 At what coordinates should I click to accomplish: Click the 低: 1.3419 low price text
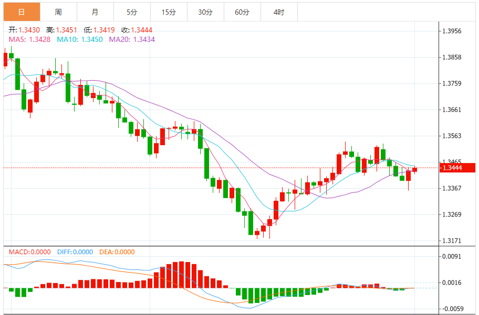coord(99,30)
